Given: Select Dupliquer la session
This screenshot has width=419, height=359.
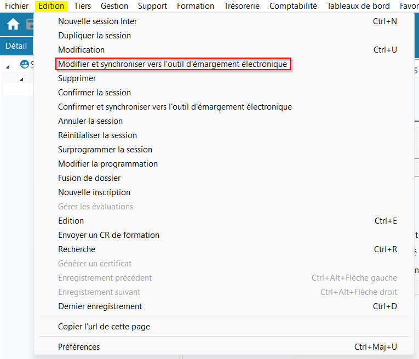Looking at the screenshot, I should coord(94,36).
